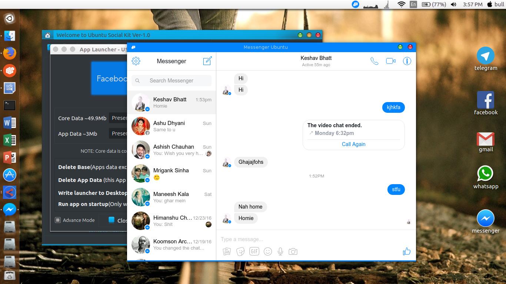The image size is (506, 284).
Task: Record audio with the microphone icon
Action: point(280,251)
